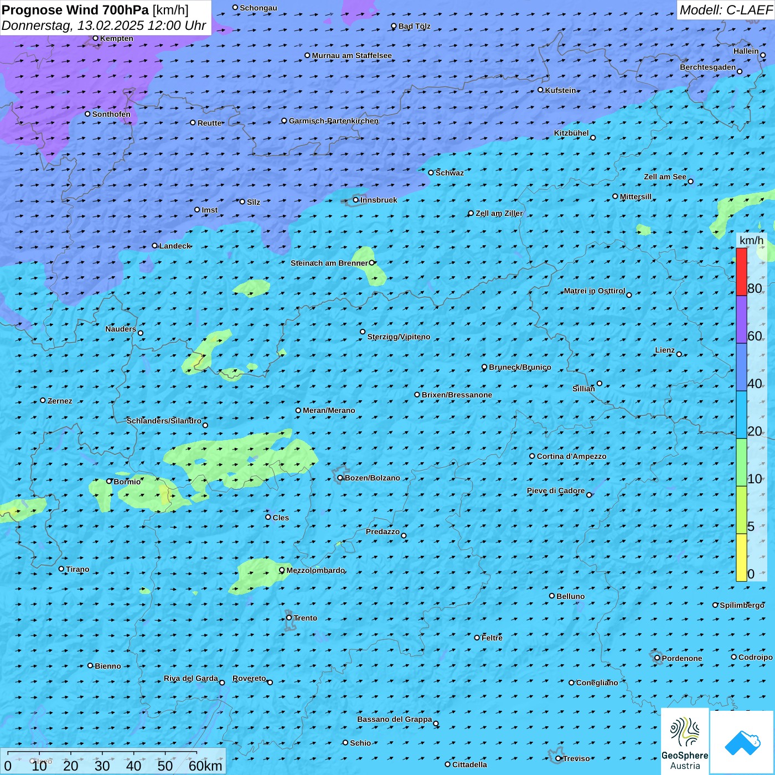Click the 'Rovereto' label
The width and height of the screenshot is (775, 775).
[x=249, y=678]
